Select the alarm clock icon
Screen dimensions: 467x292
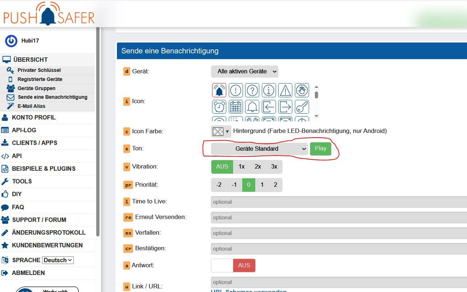[x=219, y=107]
